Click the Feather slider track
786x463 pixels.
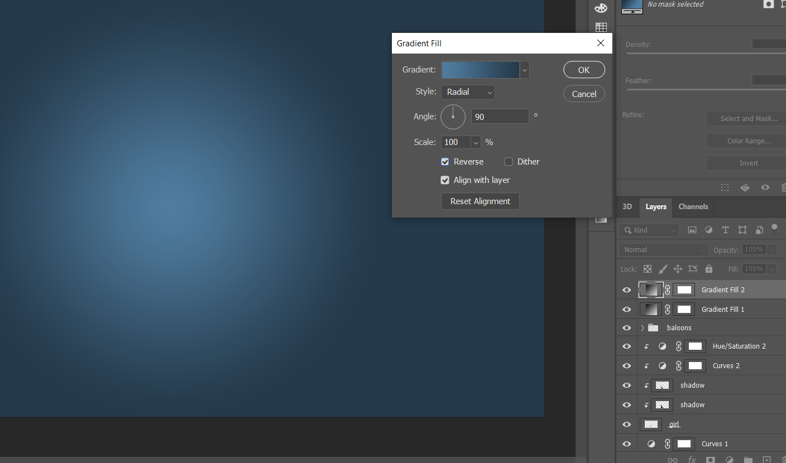click(x=706, y=89)
